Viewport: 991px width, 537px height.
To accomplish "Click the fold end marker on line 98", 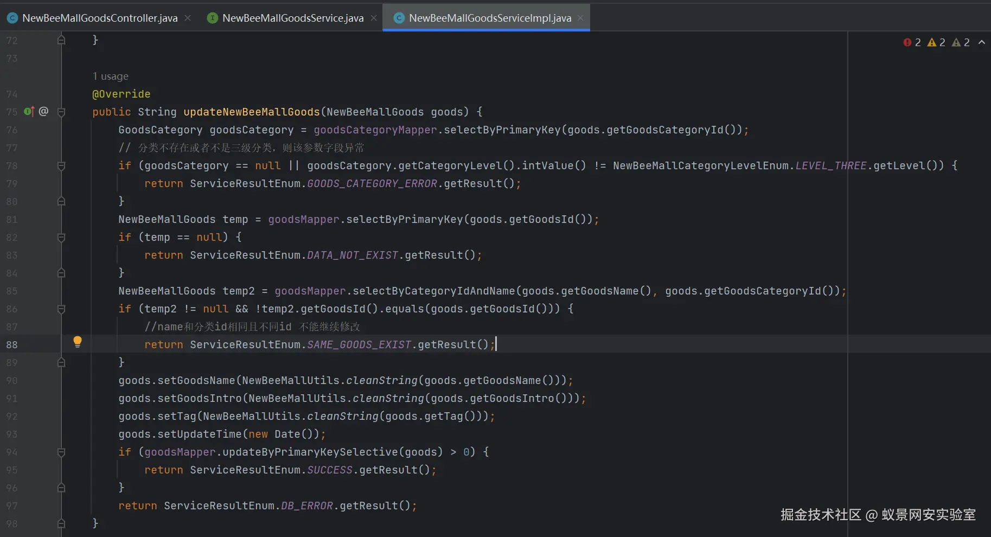I will (x=61, y=523).
